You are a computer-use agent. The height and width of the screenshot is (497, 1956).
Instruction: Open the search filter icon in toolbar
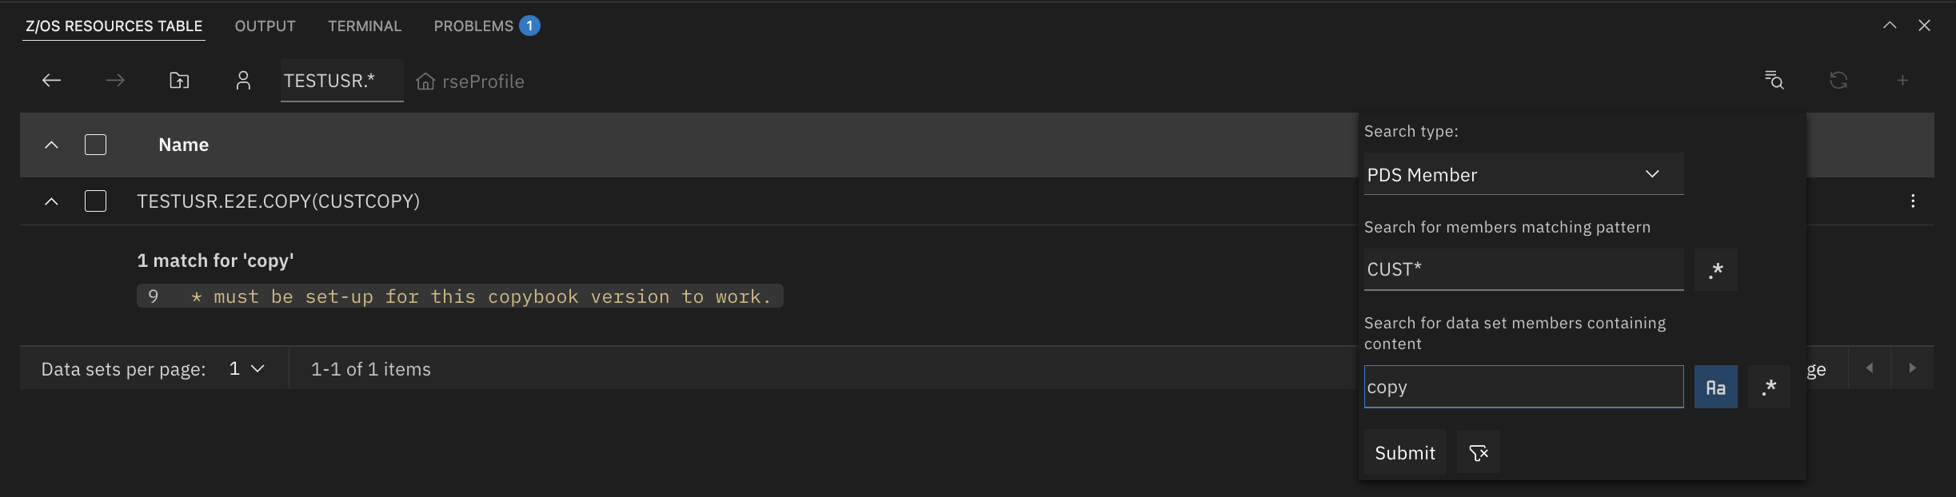[x=1774, y=81]
